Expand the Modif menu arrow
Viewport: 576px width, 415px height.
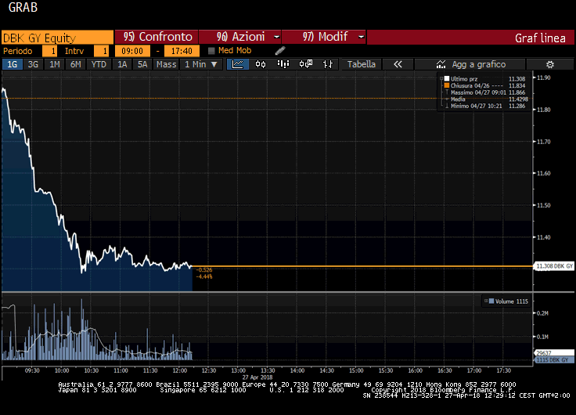click(x=361, y=37)
